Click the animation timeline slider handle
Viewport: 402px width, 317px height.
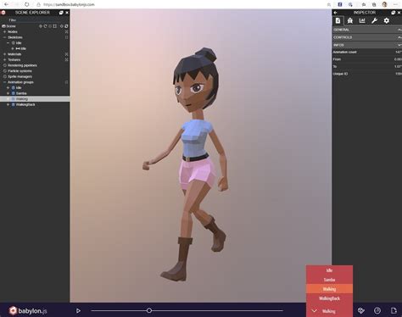[149, 311]
